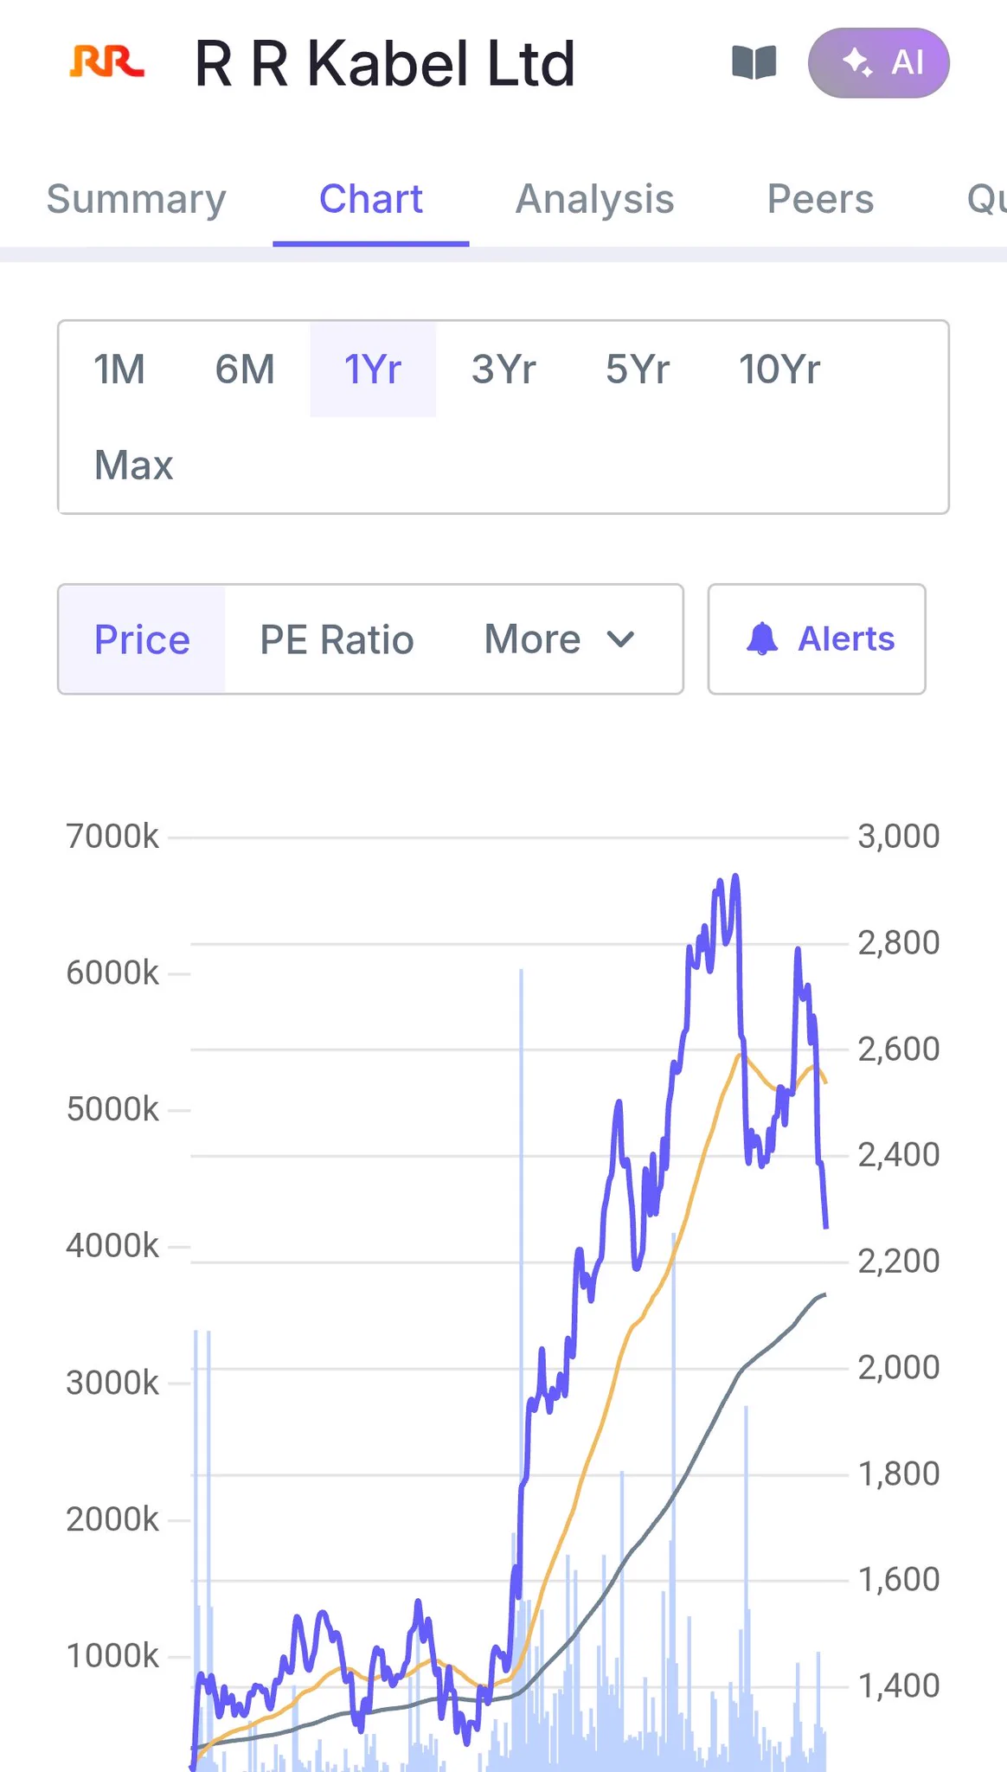Click the 3,000 price axis label

pos(899,837)
